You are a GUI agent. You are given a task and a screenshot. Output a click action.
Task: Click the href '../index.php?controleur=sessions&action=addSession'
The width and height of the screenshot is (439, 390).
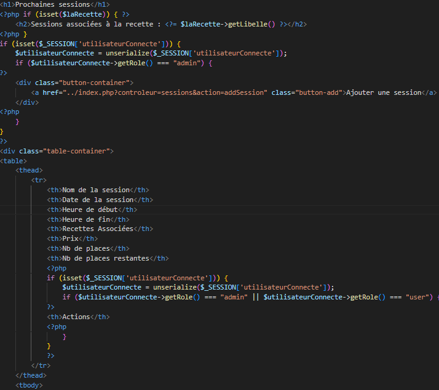pyautogui.click(x=165, y=92)
